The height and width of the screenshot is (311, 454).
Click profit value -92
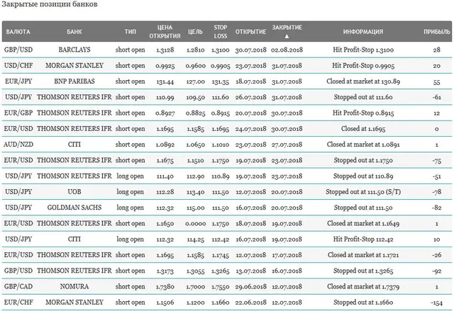click(x=437, y=271)
